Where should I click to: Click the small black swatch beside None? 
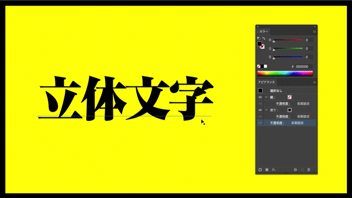[x=262, y=66]
